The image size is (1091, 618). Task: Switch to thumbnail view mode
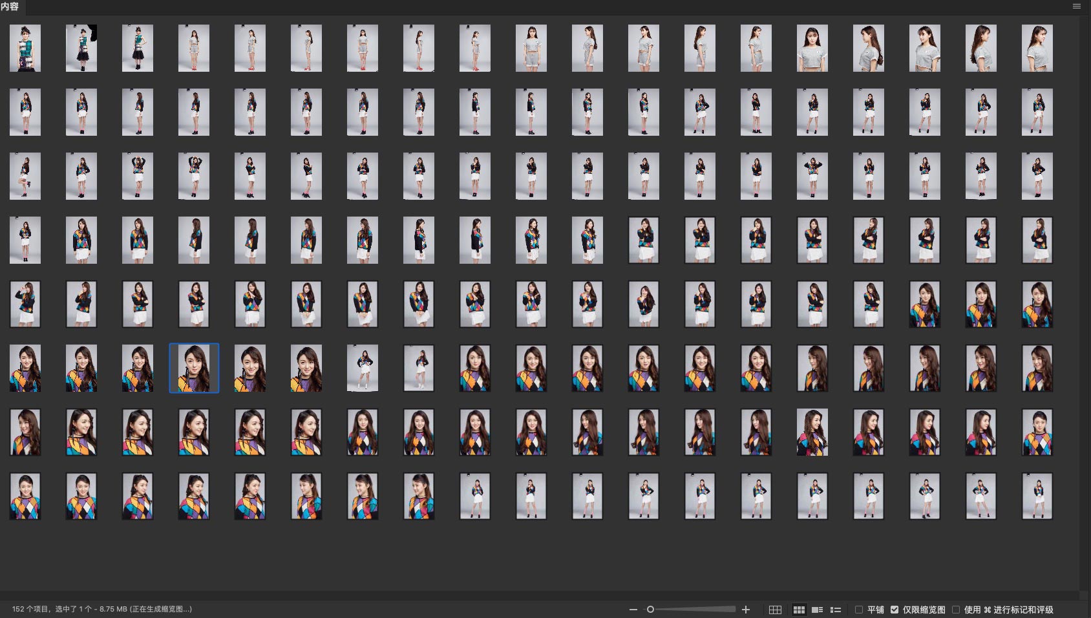(x=799, y=610)
